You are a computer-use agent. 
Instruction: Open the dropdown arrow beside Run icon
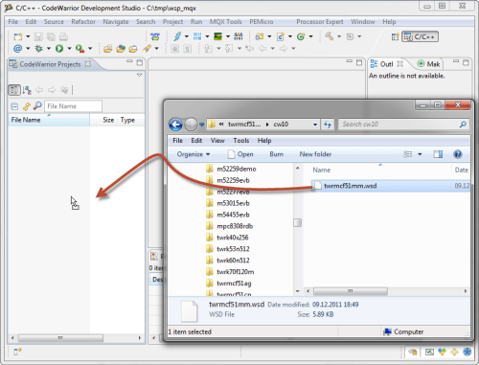pyautogui.click(x=69, y=49)
